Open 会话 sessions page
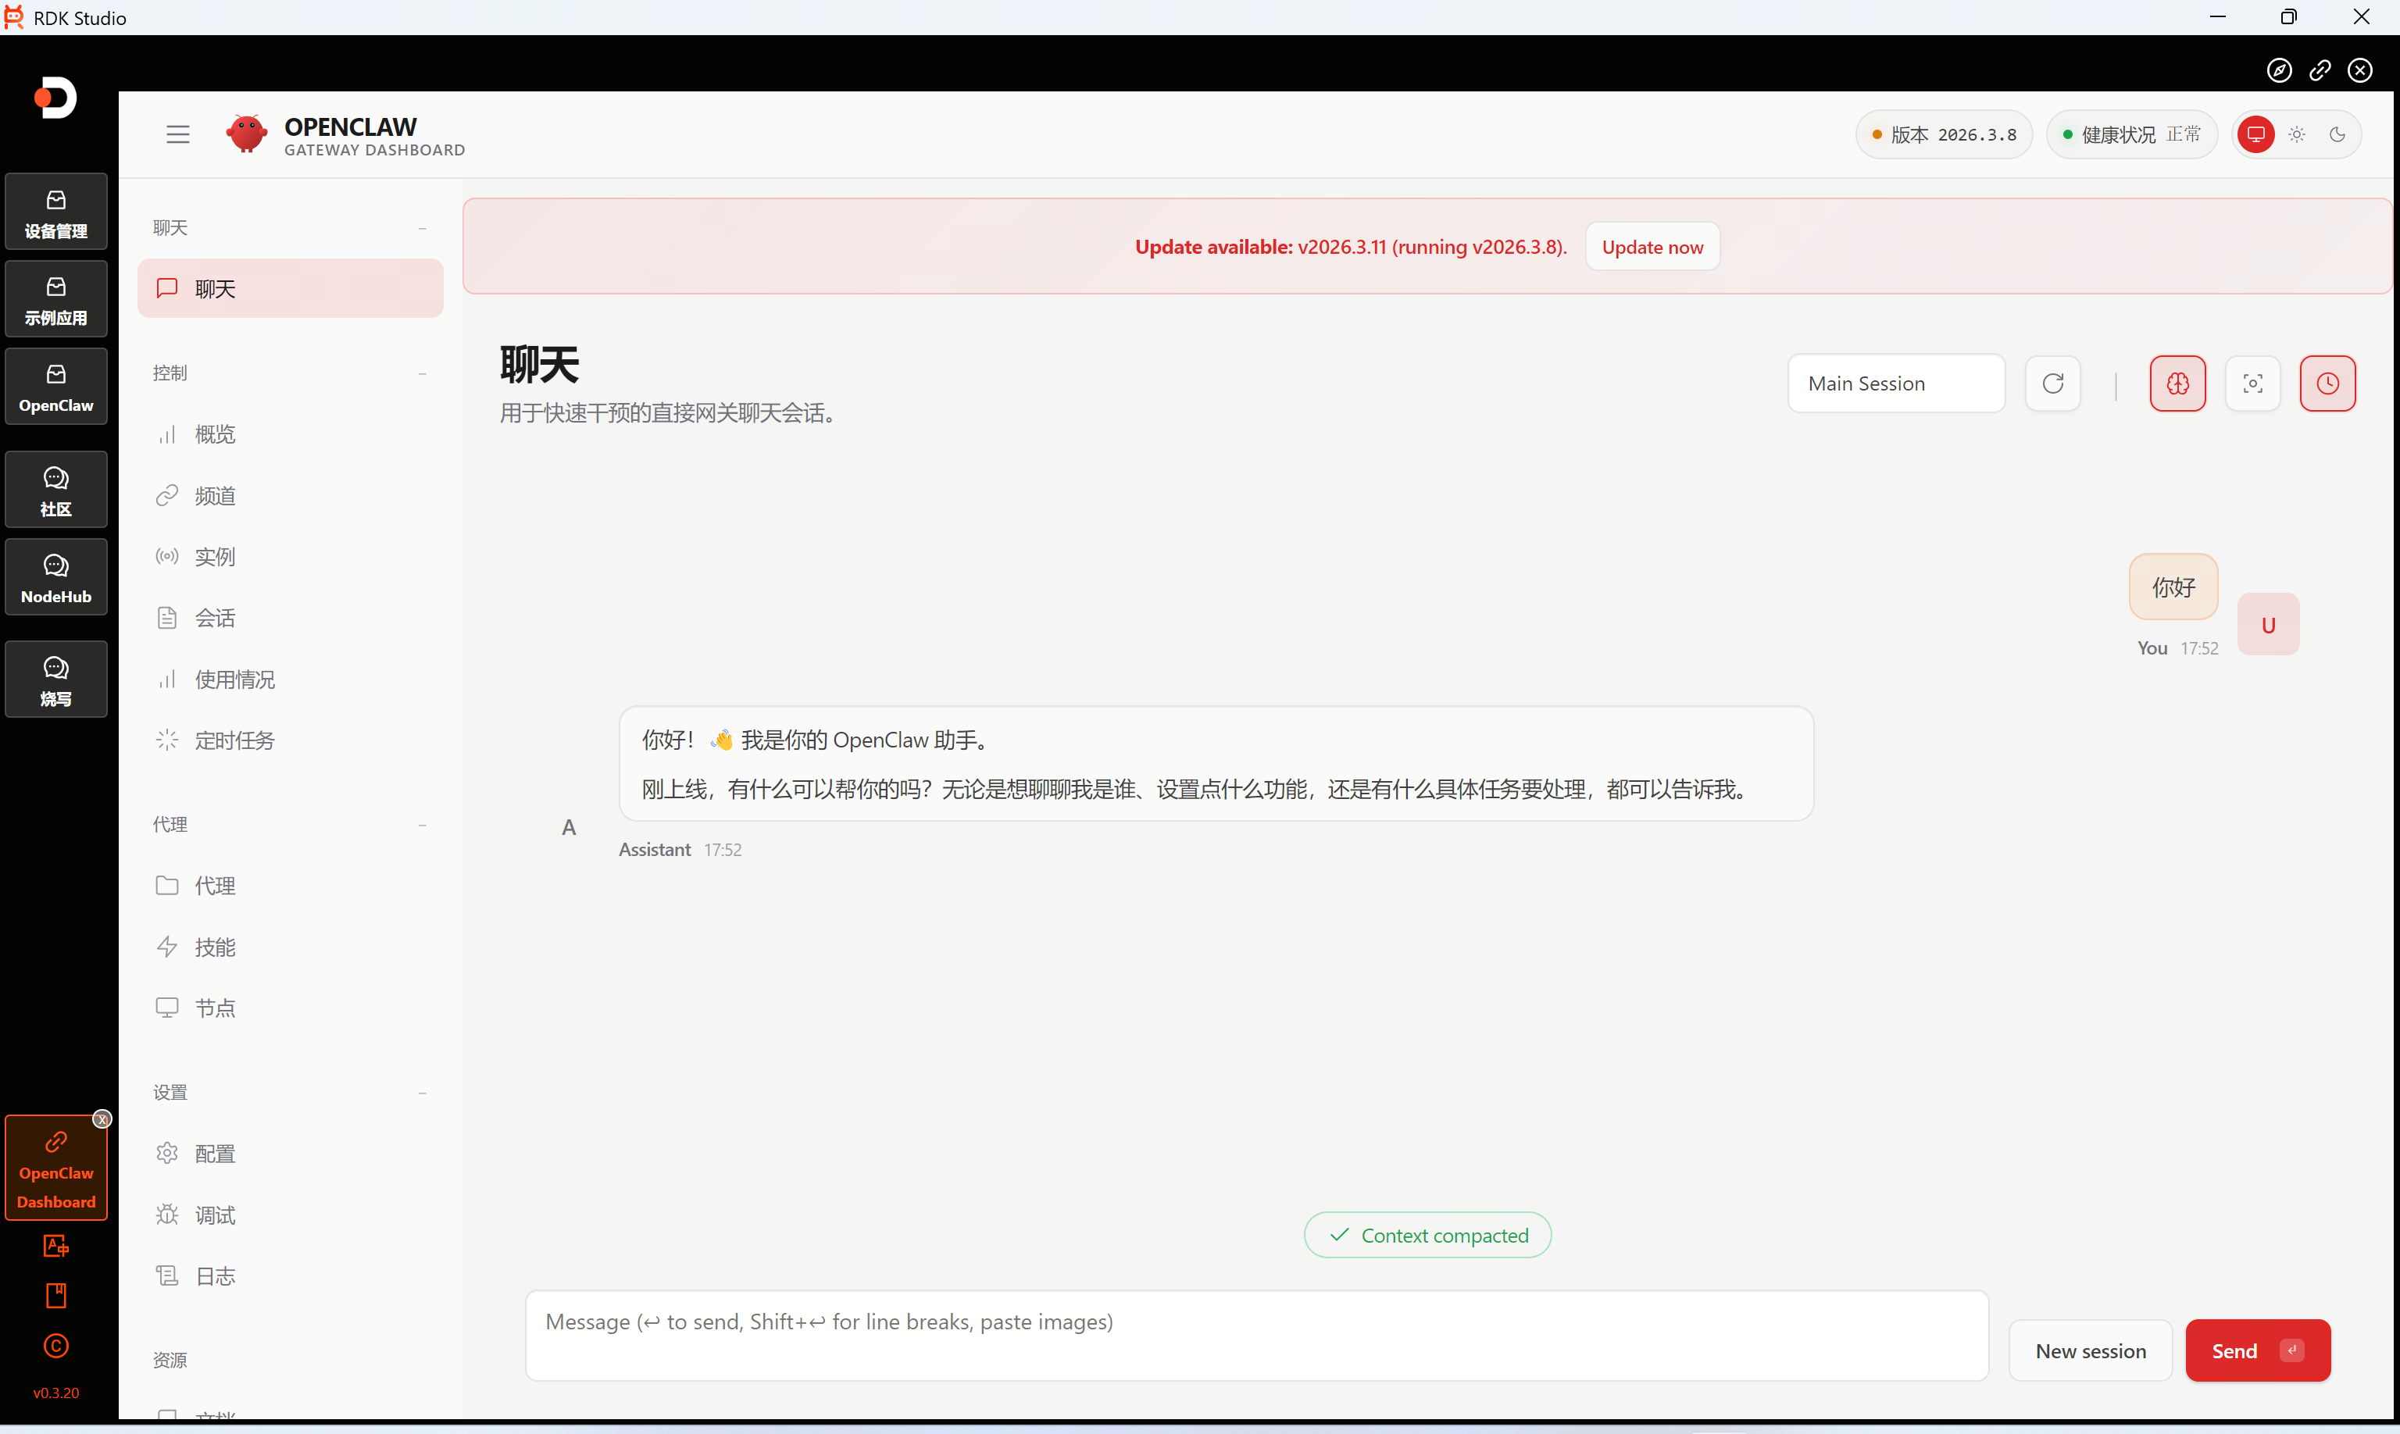The image size is (2400, 1434). coord(290,619)
